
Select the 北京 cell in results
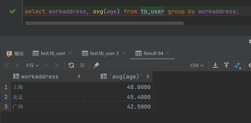[x=18, y=97]
